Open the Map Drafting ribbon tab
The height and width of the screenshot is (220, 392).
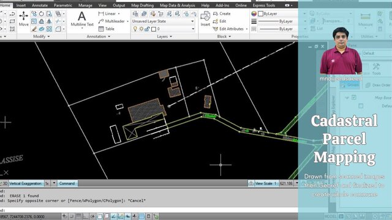pyautogui.click(x=142, y=5)
